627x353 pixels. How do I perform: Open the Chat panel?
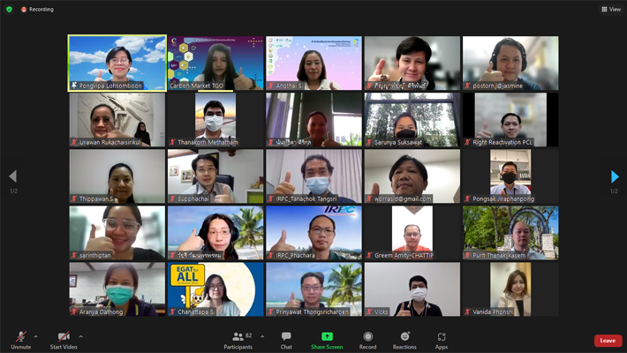(286, 340)
